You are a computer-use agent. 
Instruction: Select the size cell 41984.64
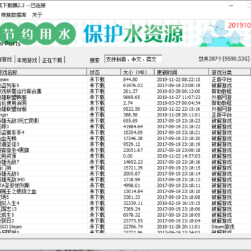132,127
